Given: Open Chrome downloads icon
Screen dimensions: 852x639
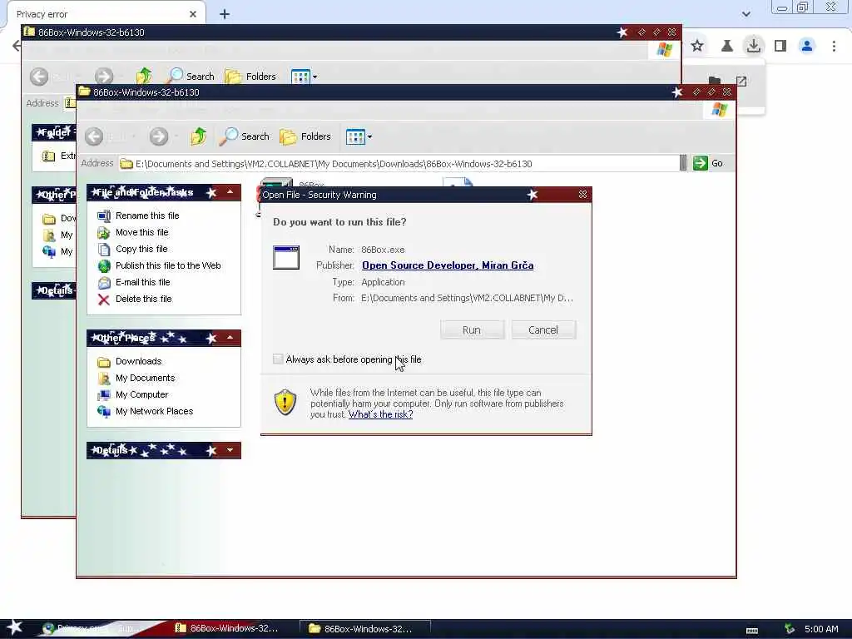Looking at the screenshot, I should tap(754, 46).
